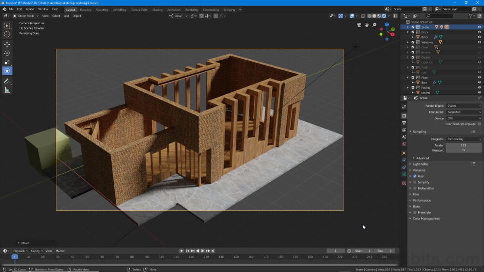This screenshot has width=484, height=272.
Task: Disable the Hair checkbox in render properties
Action: click(416, 176)
